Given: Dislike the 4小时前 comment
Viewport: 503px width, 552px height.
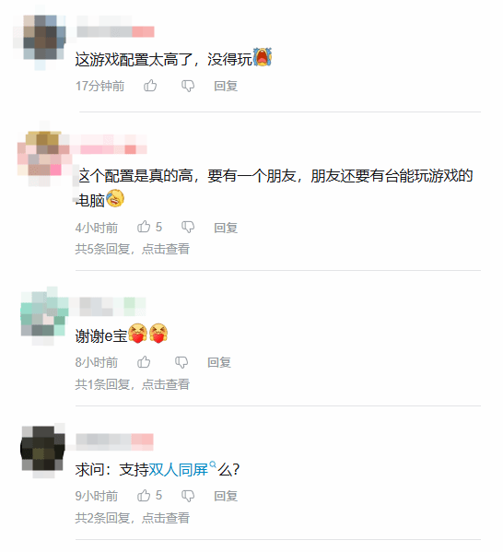Looking at the screenshot, I should (188, 227).
